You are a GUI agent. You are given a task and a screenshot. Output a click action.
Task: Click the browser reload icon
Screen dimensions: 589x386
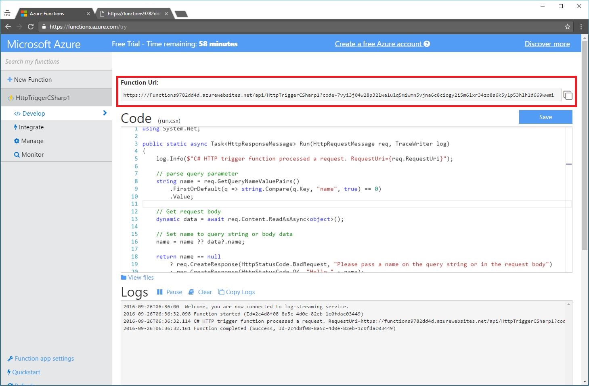[x=31, y=27]
